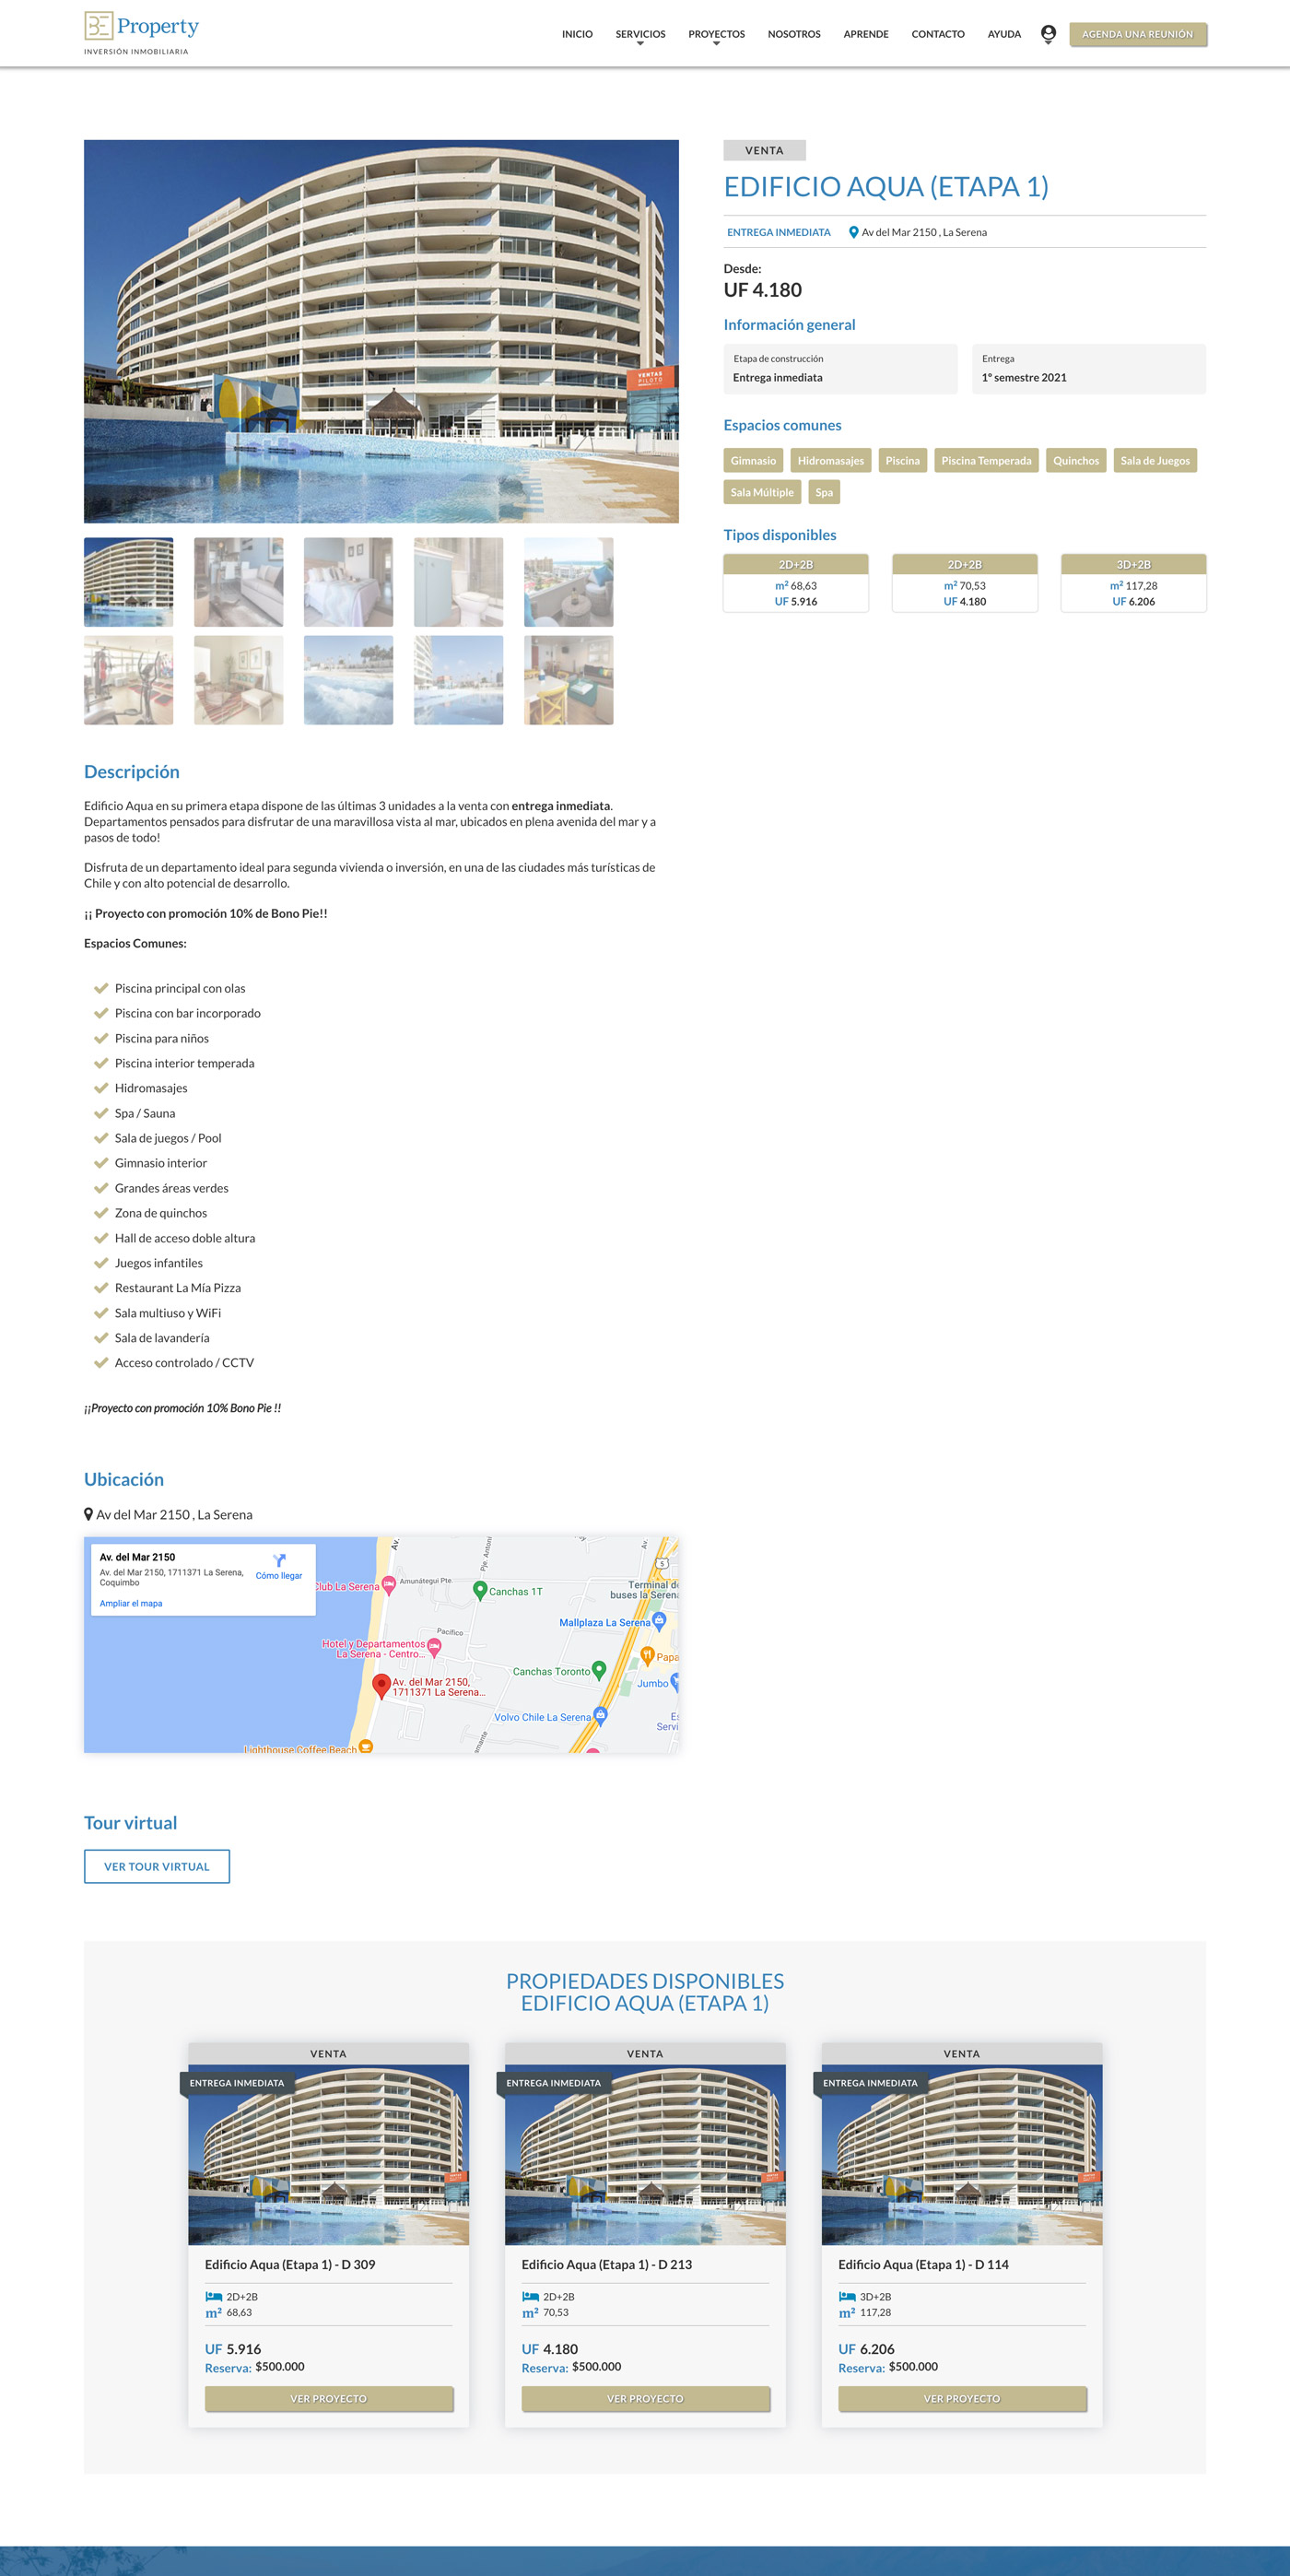Expand the Proyectos dropdown menu
The image size is (1290, 2576).
[716, 35]
